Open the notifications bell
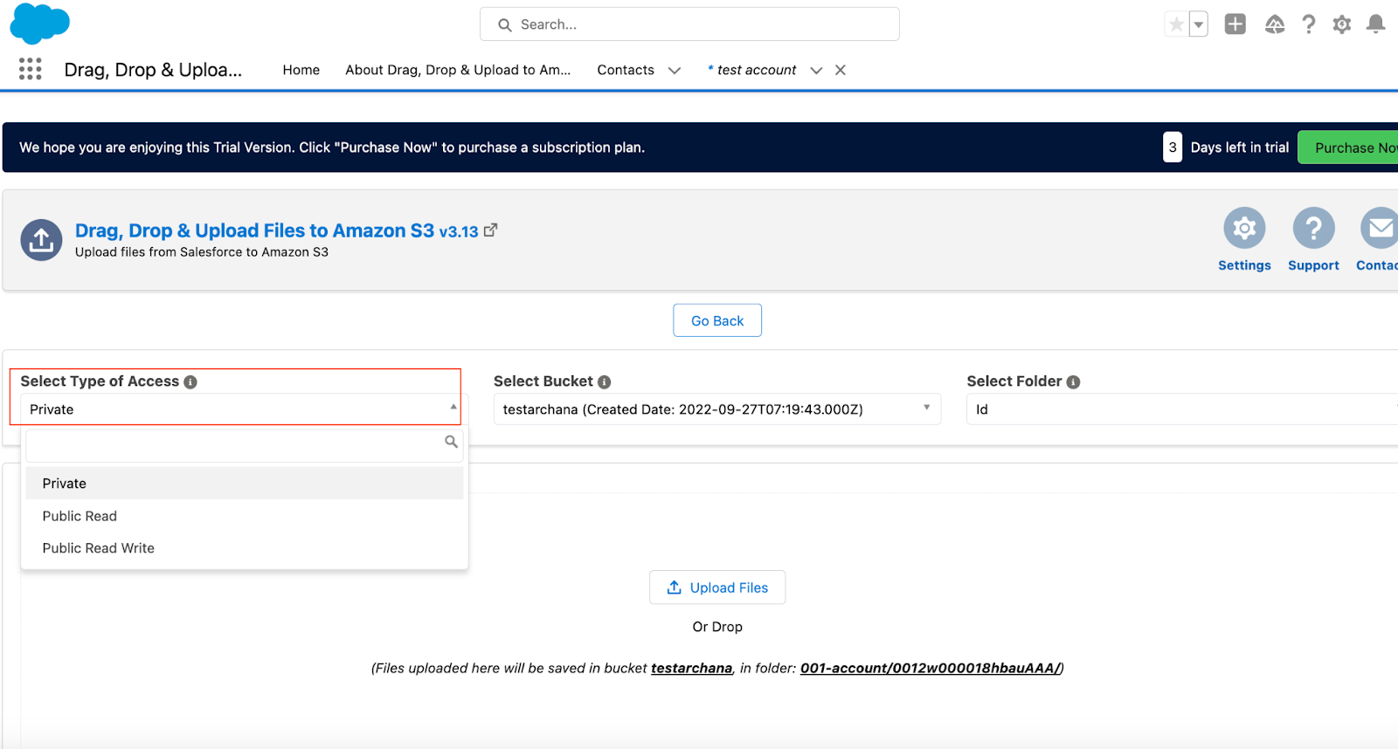This screenshot has width=1398, height=749. coord(1375,24)
